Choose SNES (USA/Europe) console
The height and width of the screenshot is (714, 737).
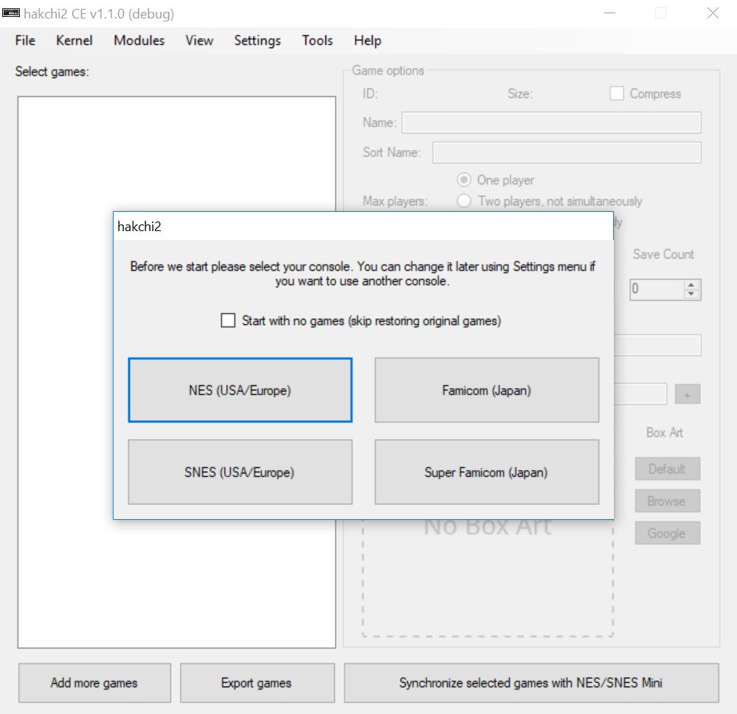click(x=241, y=472)
